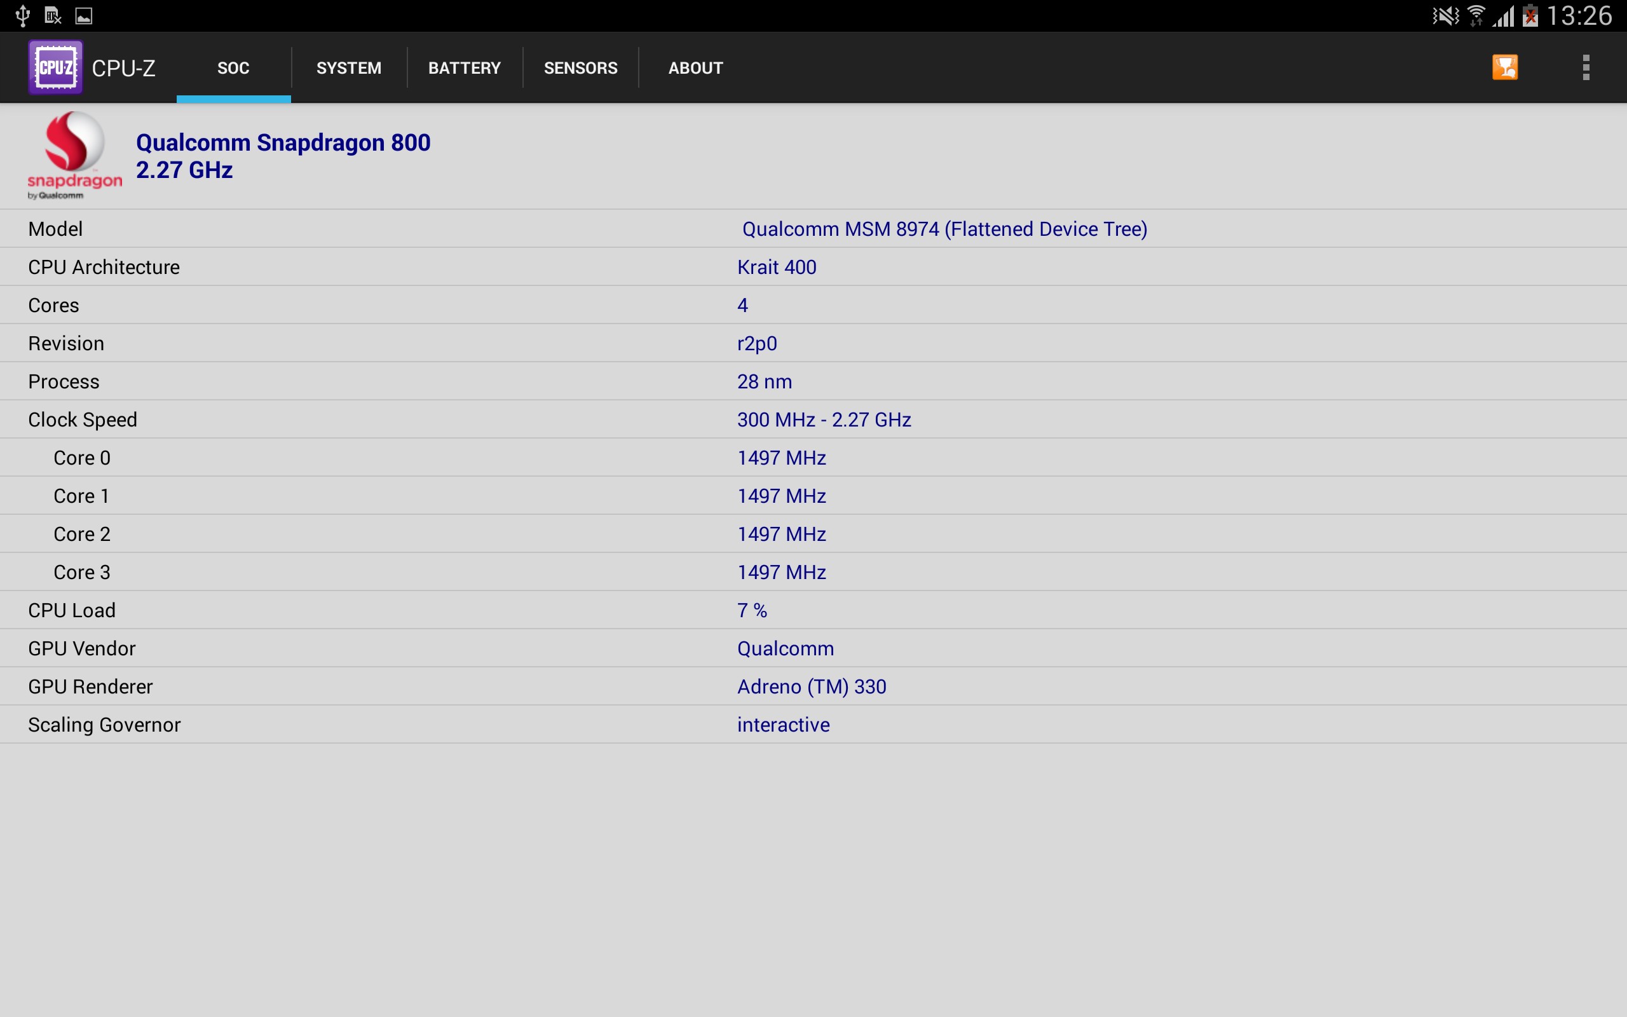Select the 300 MHz - 2.27 GHz value
The image size is (1627, 1017).
pyautogui.click(x=824, y=420)
